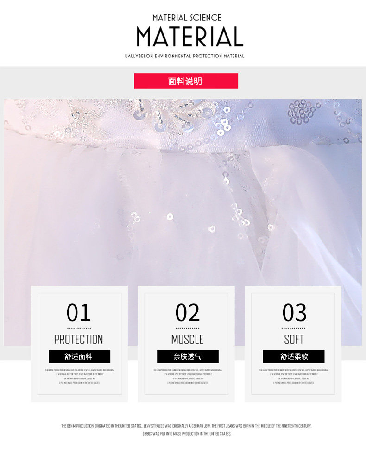Click the MUSCLE heading
366x455 pixels.
click(188, 339)
